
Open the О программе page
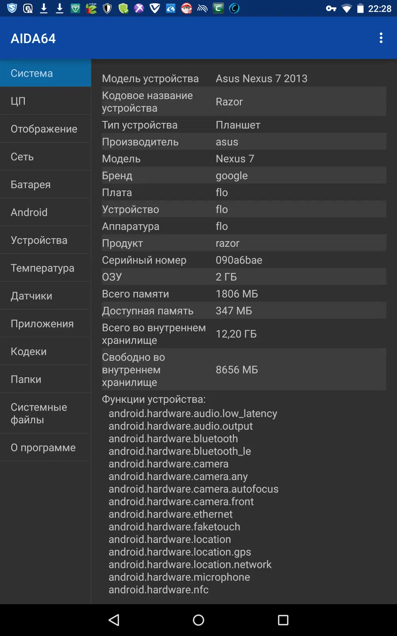pos(46,448)
